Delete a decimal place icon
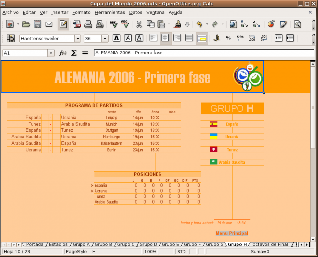 (x=264, y=38)
